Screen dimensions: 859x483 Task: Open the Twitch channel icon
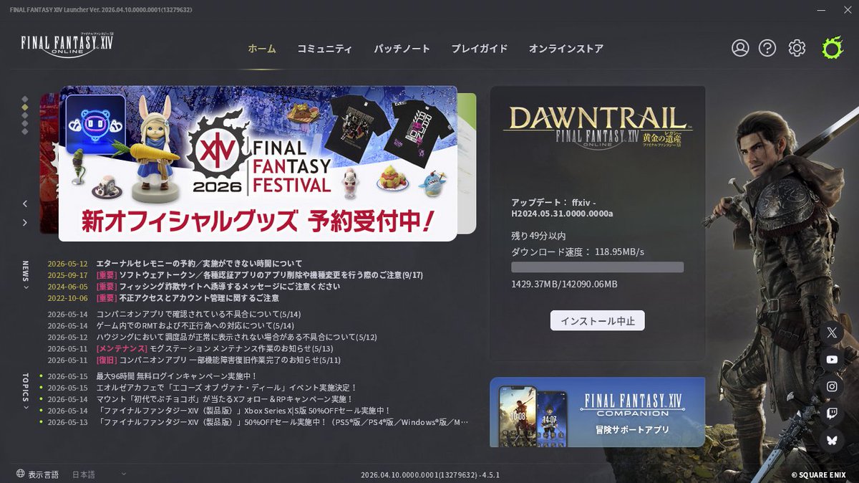[831, 413]
